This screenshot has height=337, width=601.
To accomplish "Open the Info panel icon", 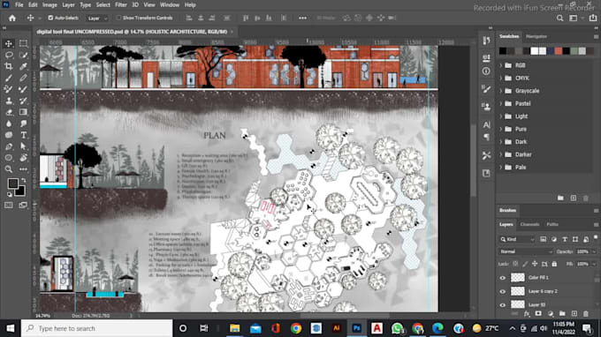I will [486, 71].
